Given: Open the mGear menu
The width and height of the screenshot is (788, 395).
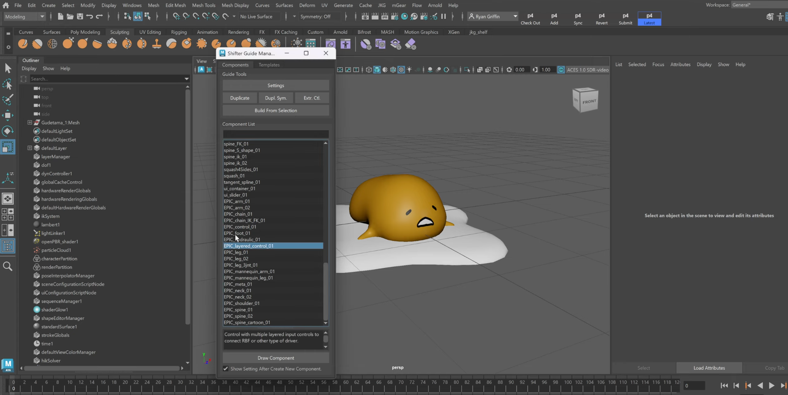Looking at the screenshot, I should [x=398, y=5].
